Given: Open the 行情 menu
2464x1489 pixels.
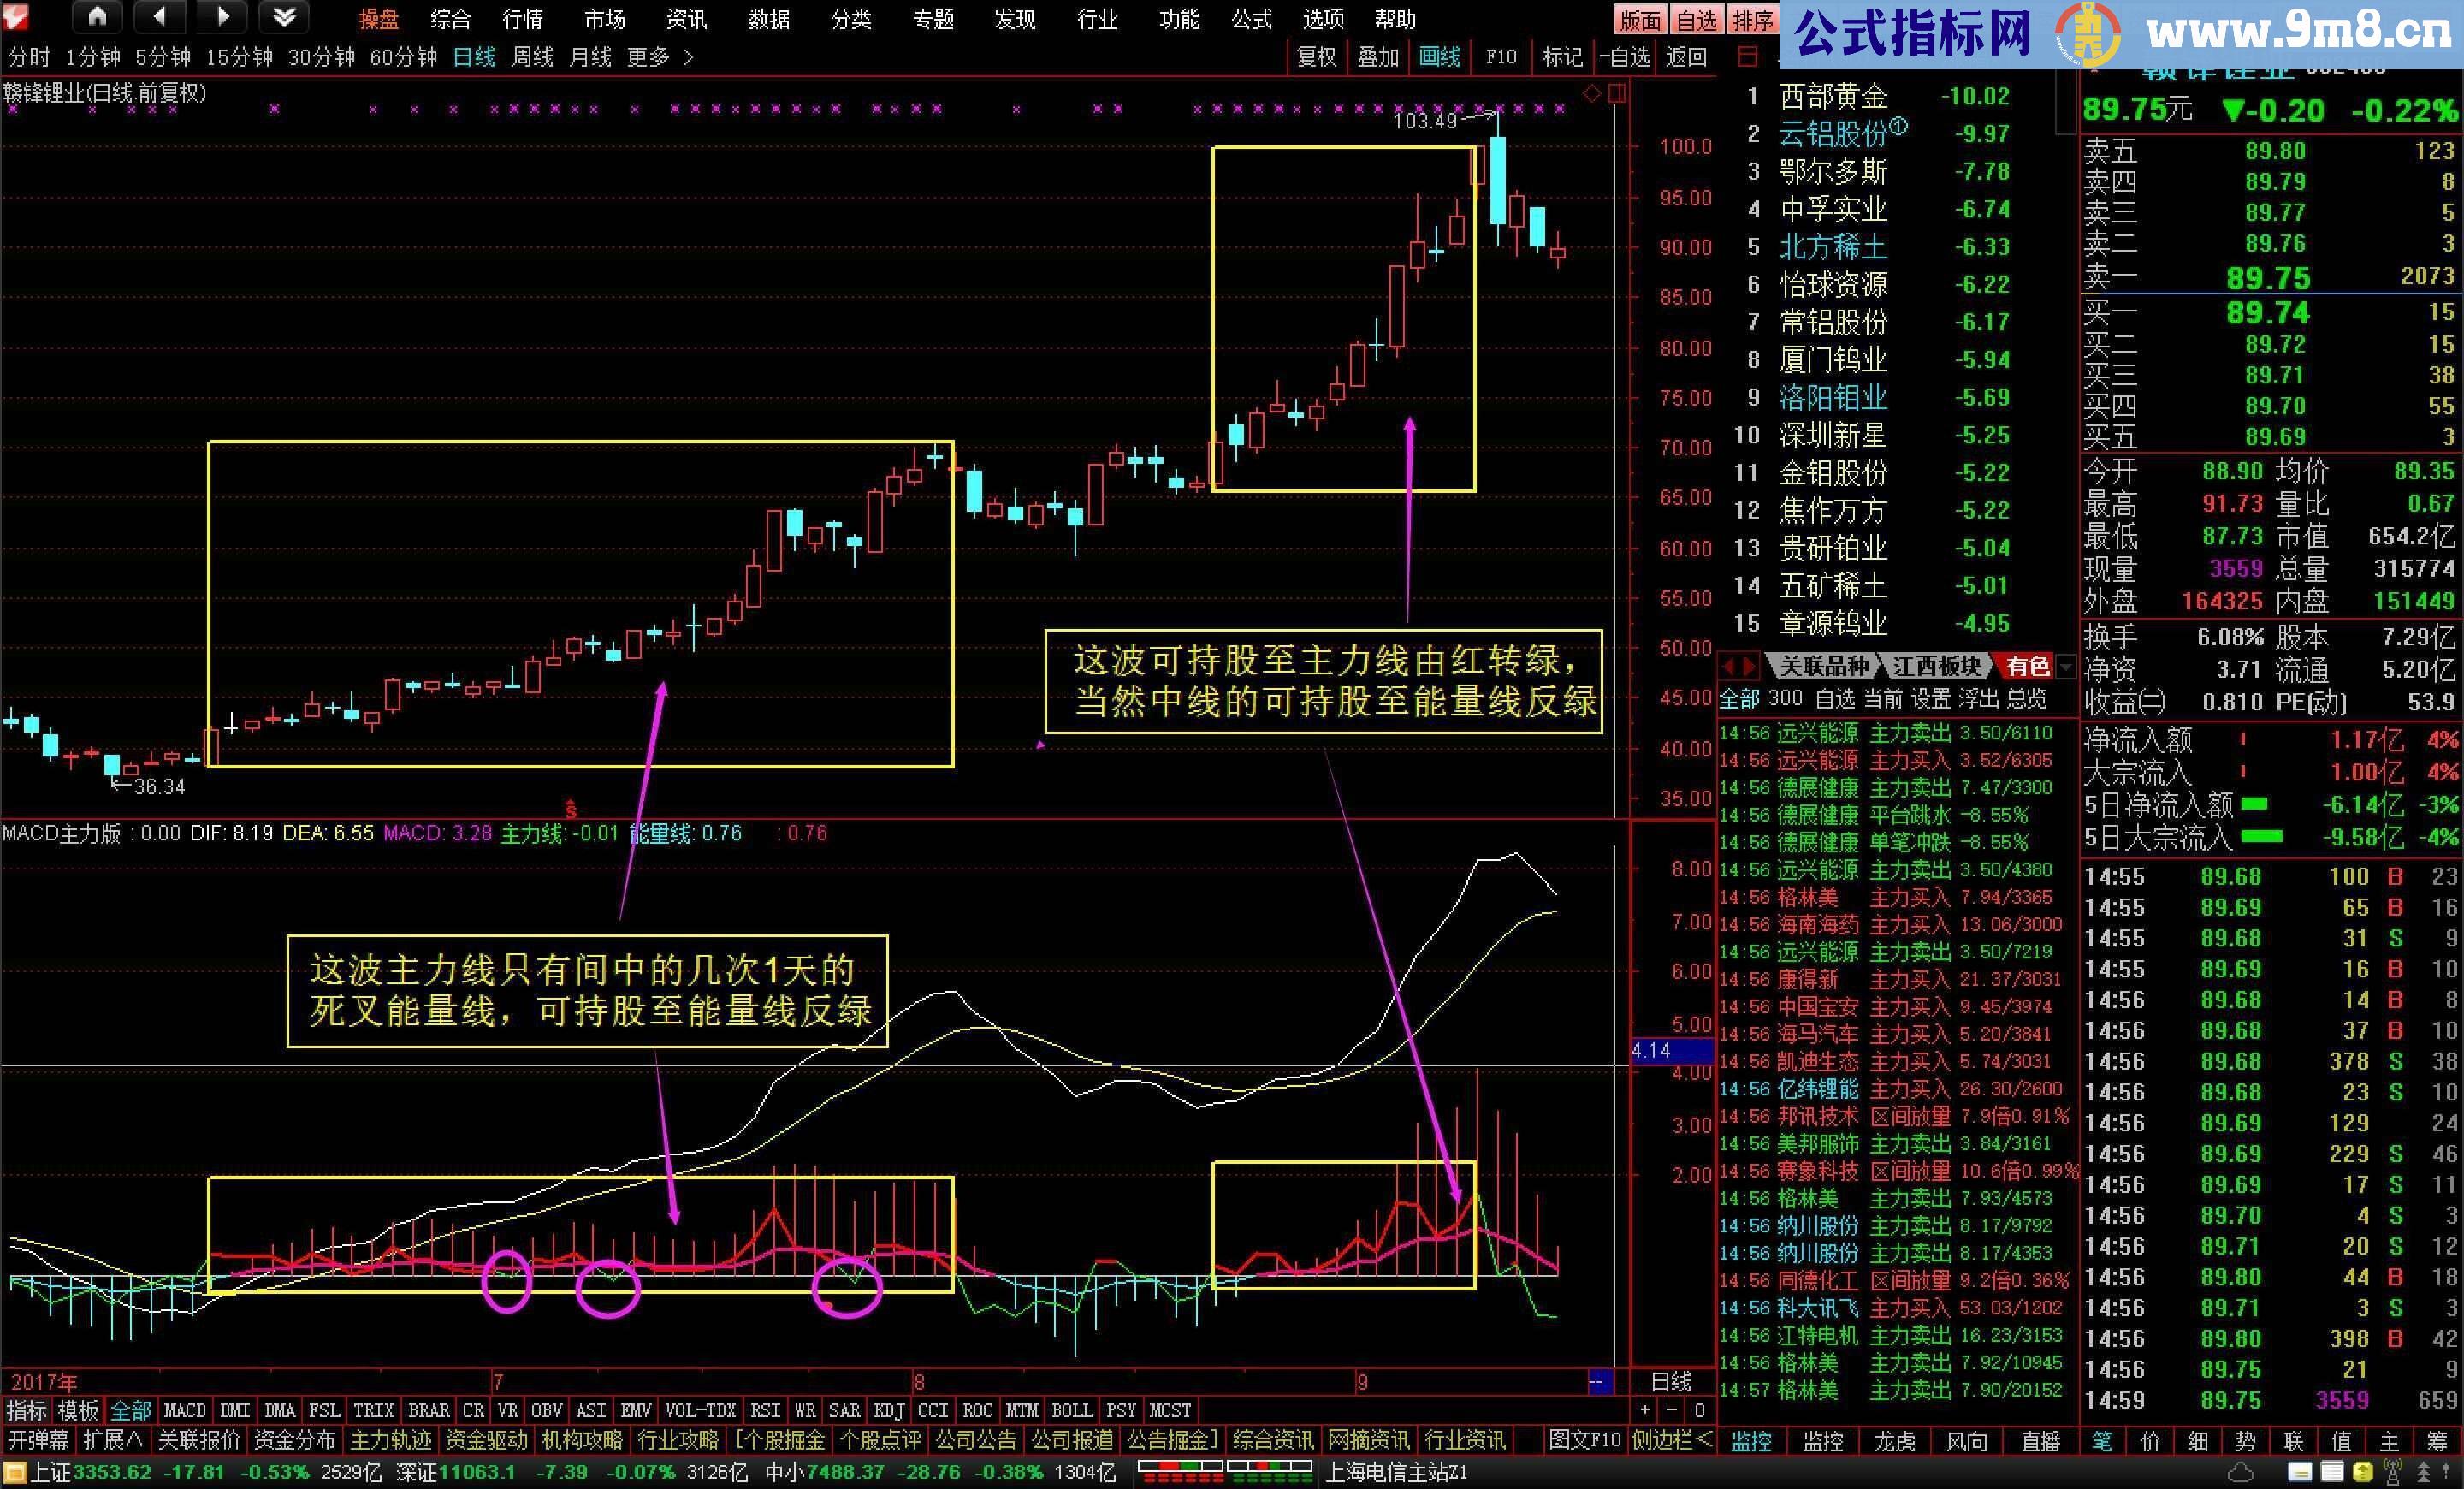Looking at the screenshot, I should point(524,18).
